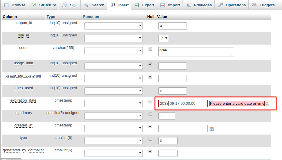Click type value field

pos(168,141)
